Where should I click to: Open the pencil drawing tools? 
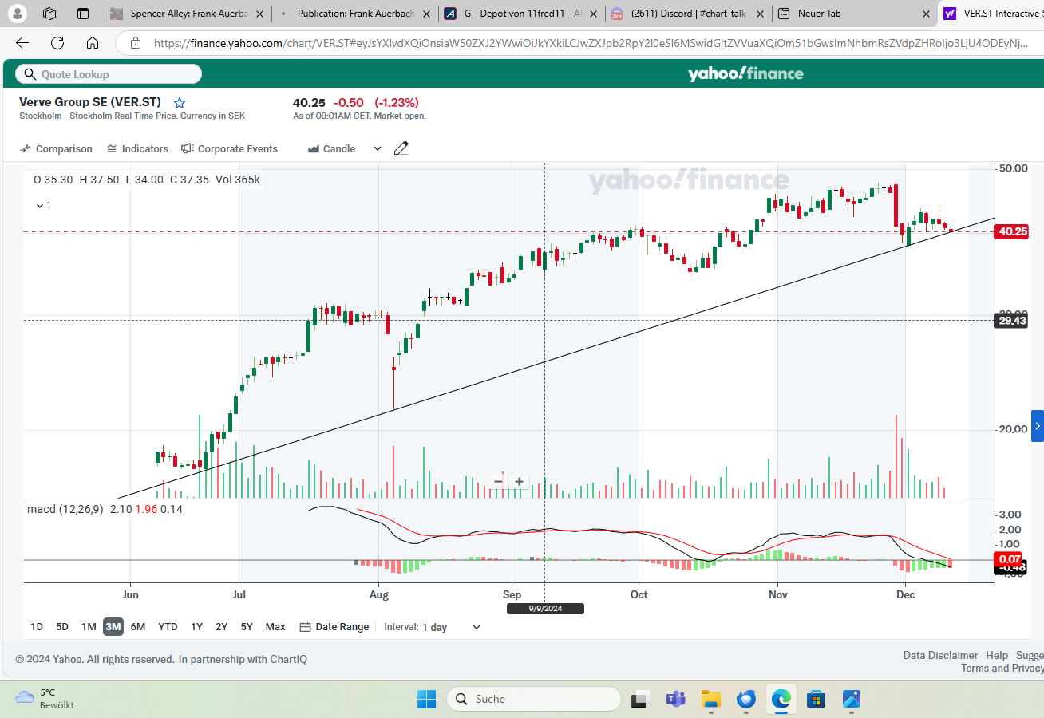pos(401,148)
